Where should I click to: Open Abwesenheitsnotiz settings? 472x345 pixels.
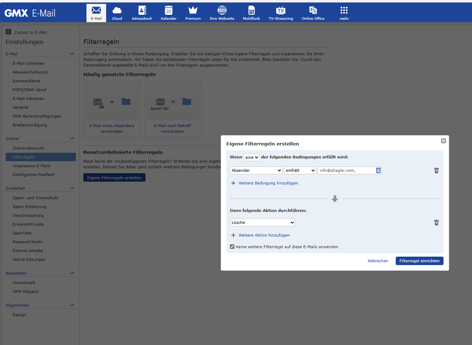coord(31,72)
